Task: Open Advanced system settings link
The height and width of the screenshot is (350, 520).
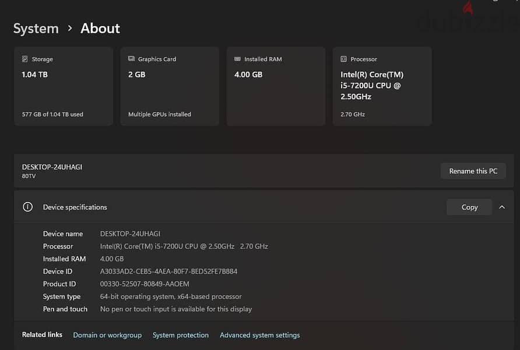Action: point(259,335)
